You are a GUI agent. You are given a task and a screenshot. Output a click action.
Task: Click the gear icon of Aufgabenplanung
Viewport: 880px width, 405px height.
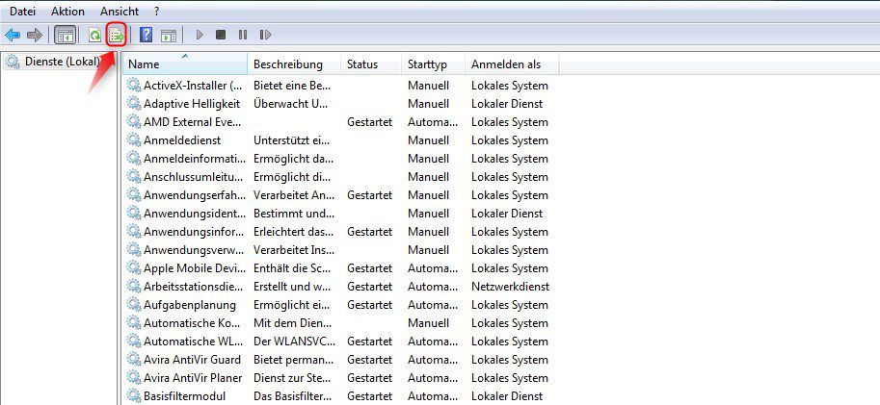(134, 305)
